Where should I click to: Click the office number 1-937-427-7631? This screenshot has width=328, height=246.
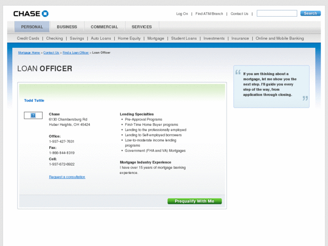(x=61, y=142)
